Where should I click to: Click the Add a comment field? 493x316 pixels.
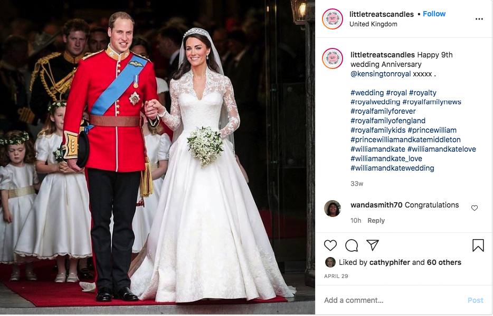(393, 300)
